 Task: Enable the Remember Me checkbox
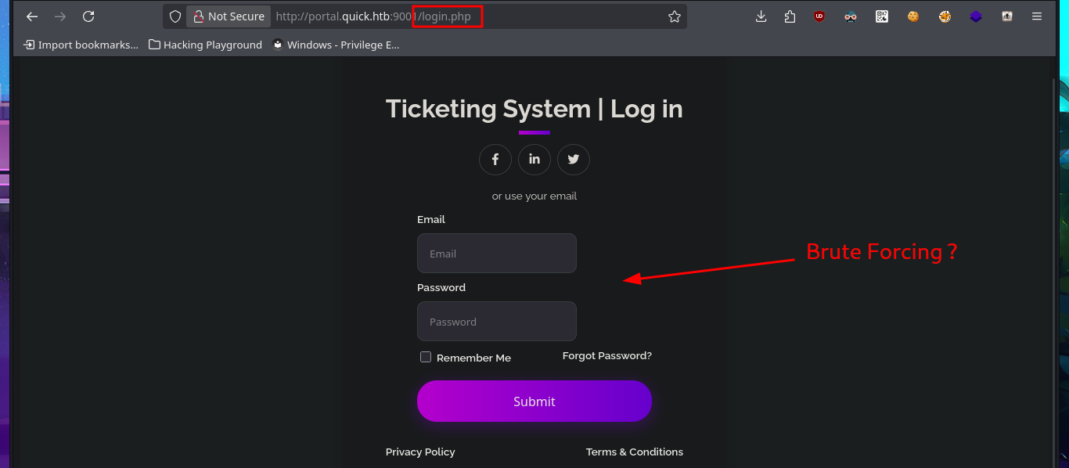[426, 357]
